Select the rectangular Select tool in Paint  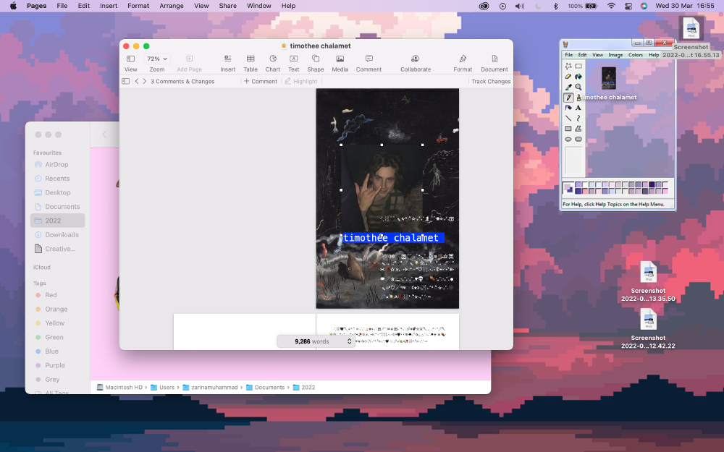tap(578, 66)
